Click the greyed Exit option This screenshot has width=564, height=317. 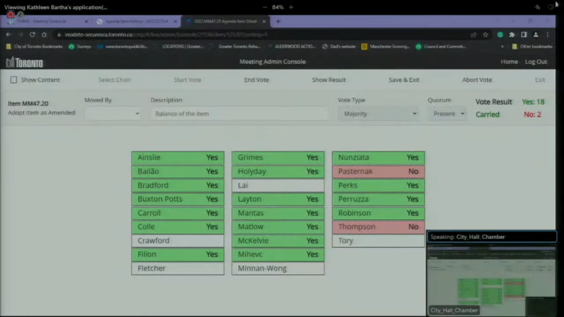pos(540,80)
